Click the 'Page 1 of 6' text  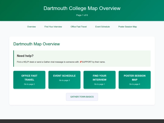82,15
